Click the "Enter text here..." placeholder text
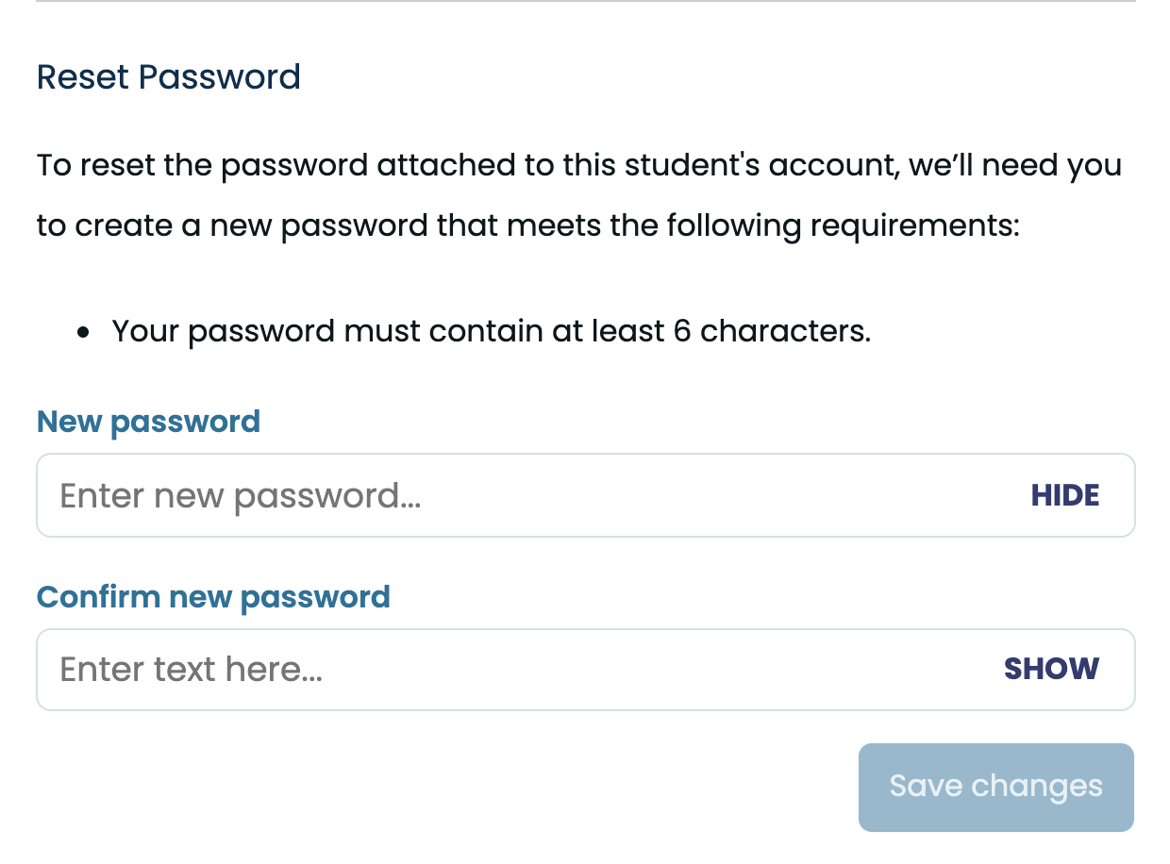This screenshot has width=1170, height=864. 191,669
